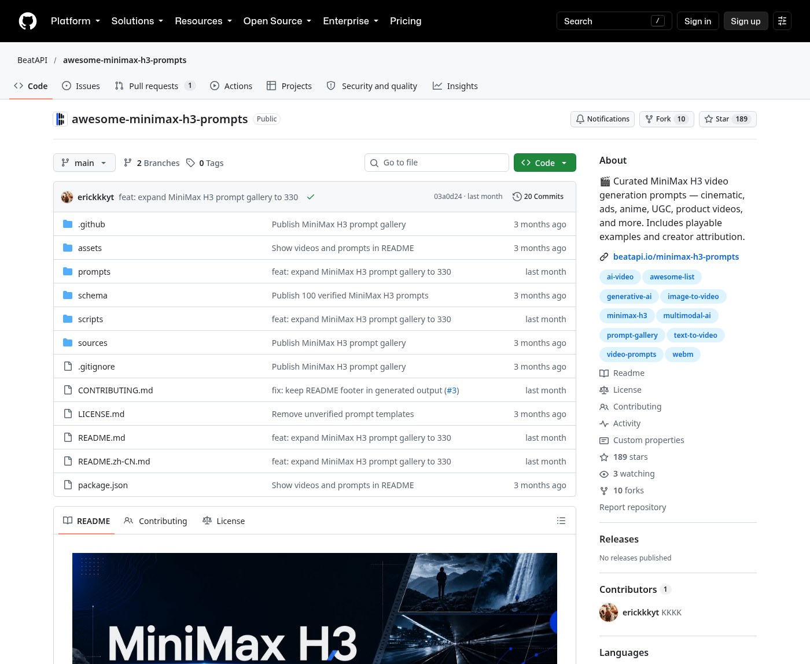Image resolution: width=810 pixels, height=664 pixels.
Task: Switch to the Contributing file tab
Action: pyautogui.click(x=156, y=521)
